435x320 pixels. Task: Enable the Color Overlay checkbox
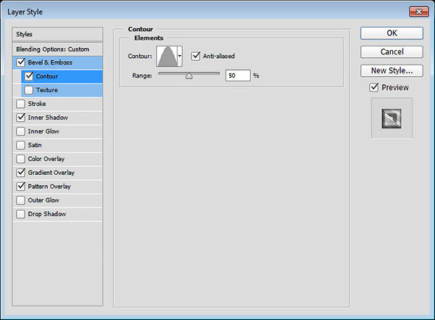[21, 159]
